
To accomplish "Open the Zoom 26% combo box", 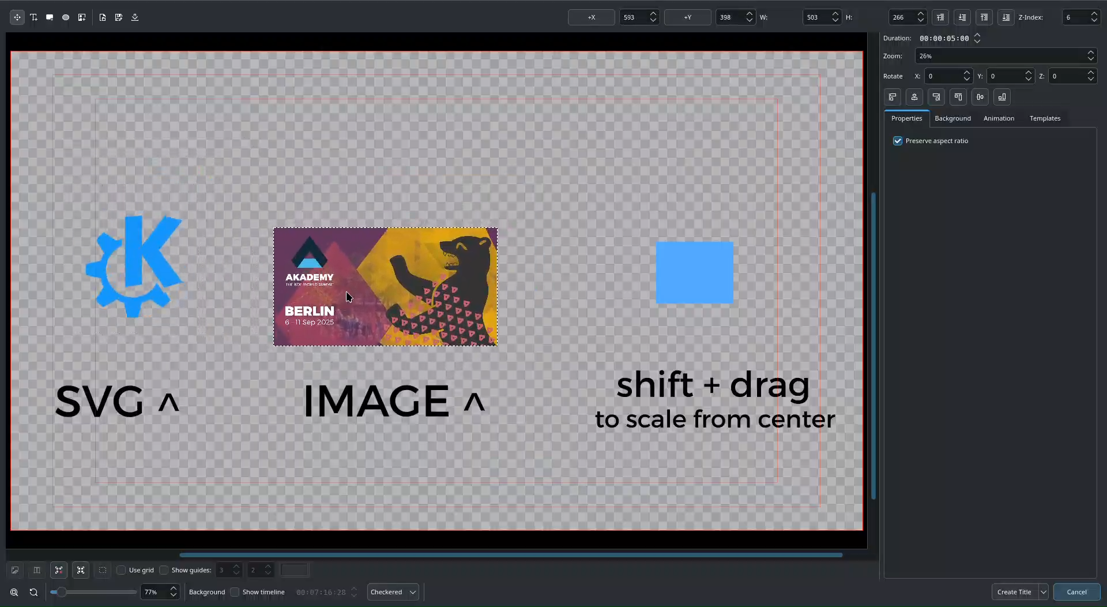I will [1005, 56].
